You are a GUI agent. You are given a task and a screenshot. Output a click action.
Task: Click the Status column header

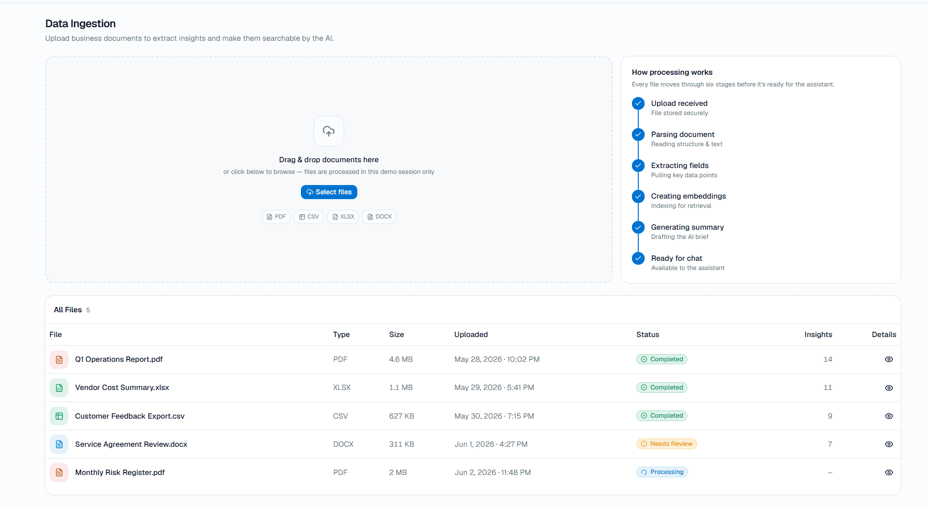tap(648, 335)
